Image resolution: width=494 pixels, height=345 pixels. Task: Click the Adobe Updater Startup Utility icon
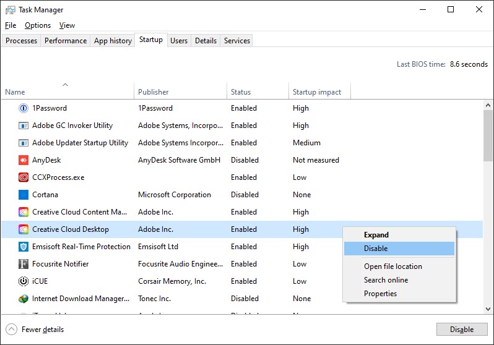[24, 143]
